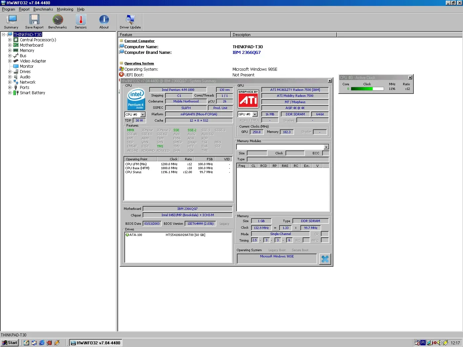Open the Benchmarks menu
Image resolution: width=463 pixels, height=347 pixels.
tap(43, 9)
